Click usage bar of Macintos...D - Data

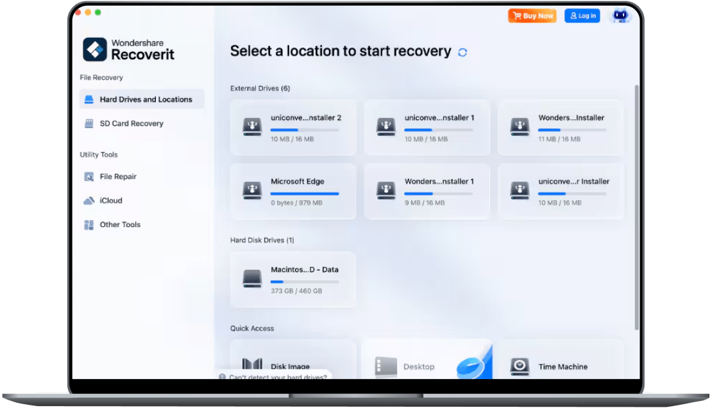[x=305, y=282]
